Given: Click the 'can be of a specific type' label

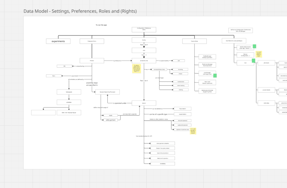Looking at the screenshot, I should coord(158,114).
